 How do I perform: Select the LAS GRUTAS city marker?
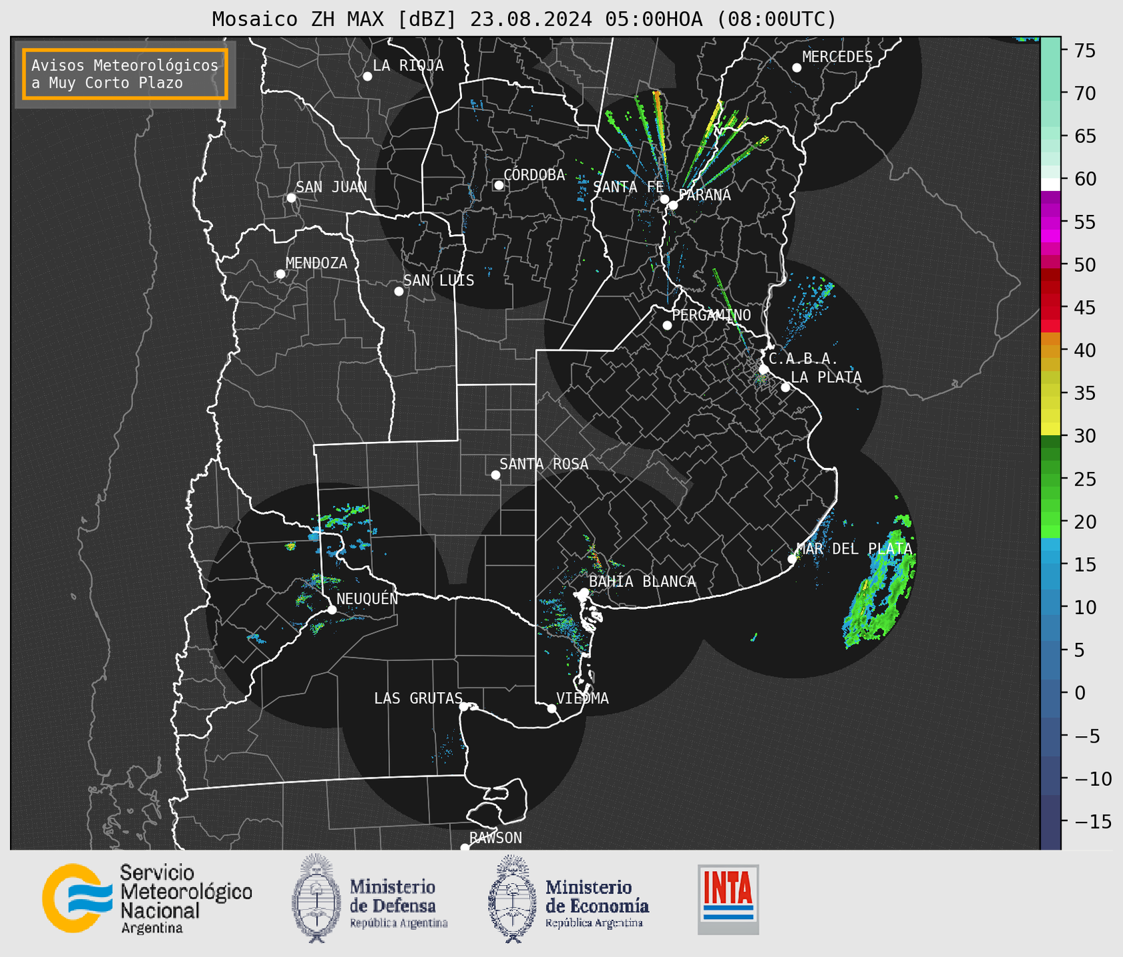[464, 707]
